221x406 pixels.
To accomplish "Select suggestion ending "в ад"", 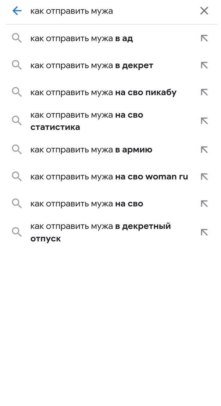I will [x=81, y=39].
